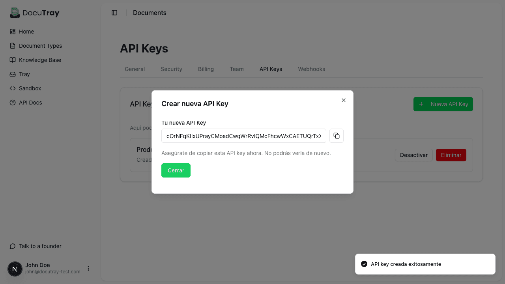Create a key with Nueva API Key

pos(443,104)
